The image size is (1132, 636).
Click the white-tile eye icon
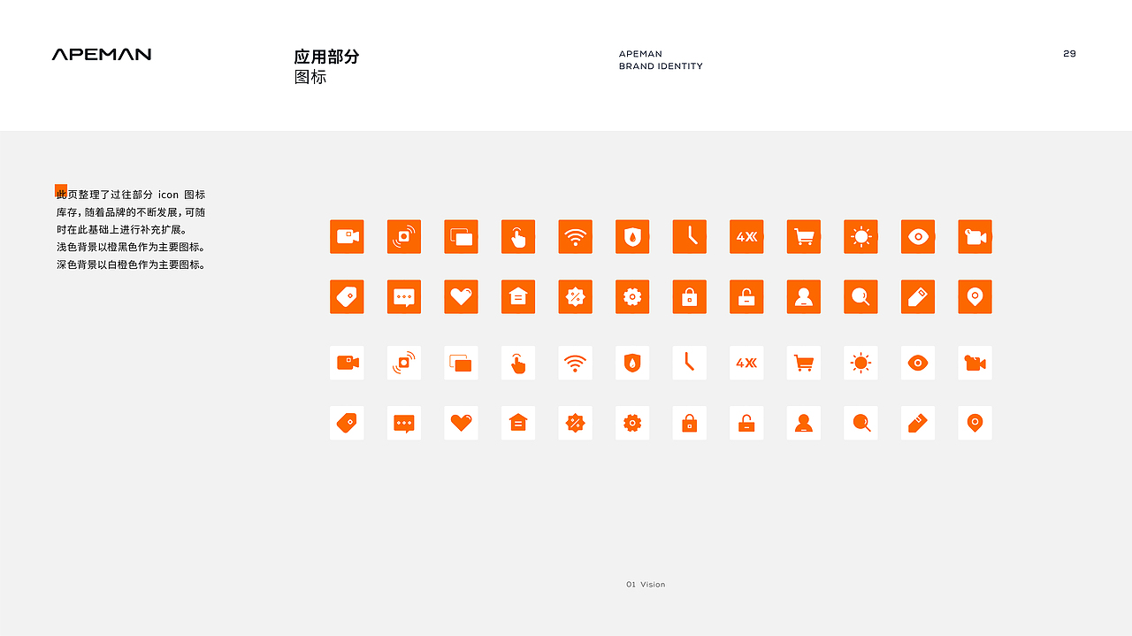[x=918, y=363]
